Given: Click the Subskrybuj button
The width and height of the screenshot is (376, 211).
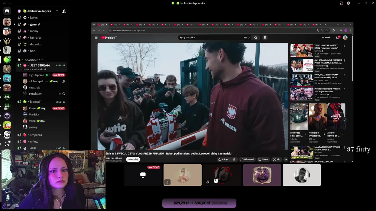Looking at the screenshot, I should coord(133,159).
